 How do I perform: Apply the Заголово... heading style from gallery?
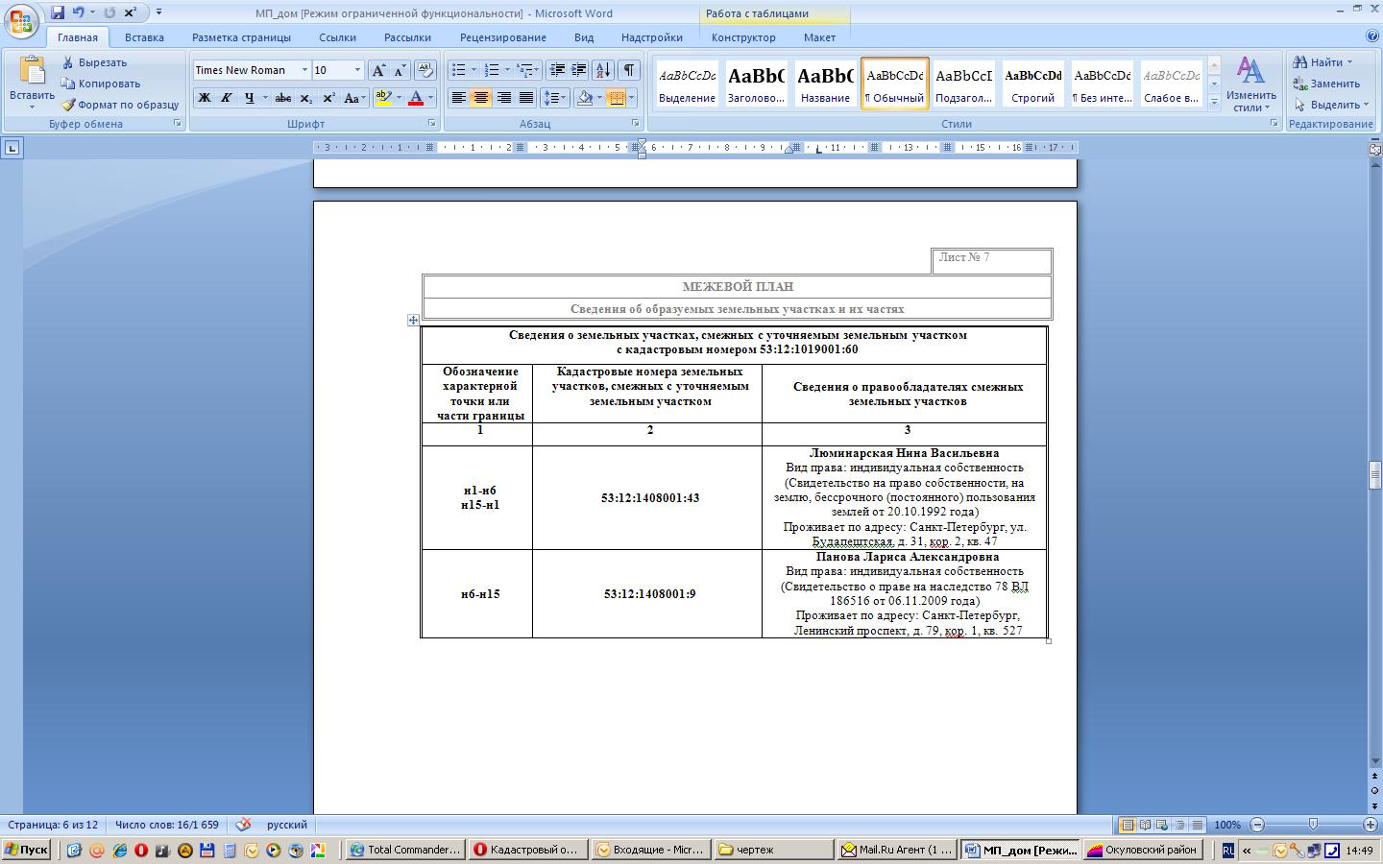click(x=755, y=83)
